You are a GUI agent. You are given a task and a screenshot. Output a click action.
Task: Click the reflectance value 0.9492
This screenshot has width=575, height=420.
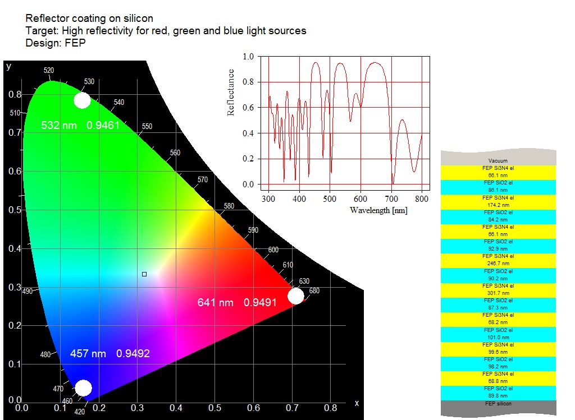(x=133, y=353)
